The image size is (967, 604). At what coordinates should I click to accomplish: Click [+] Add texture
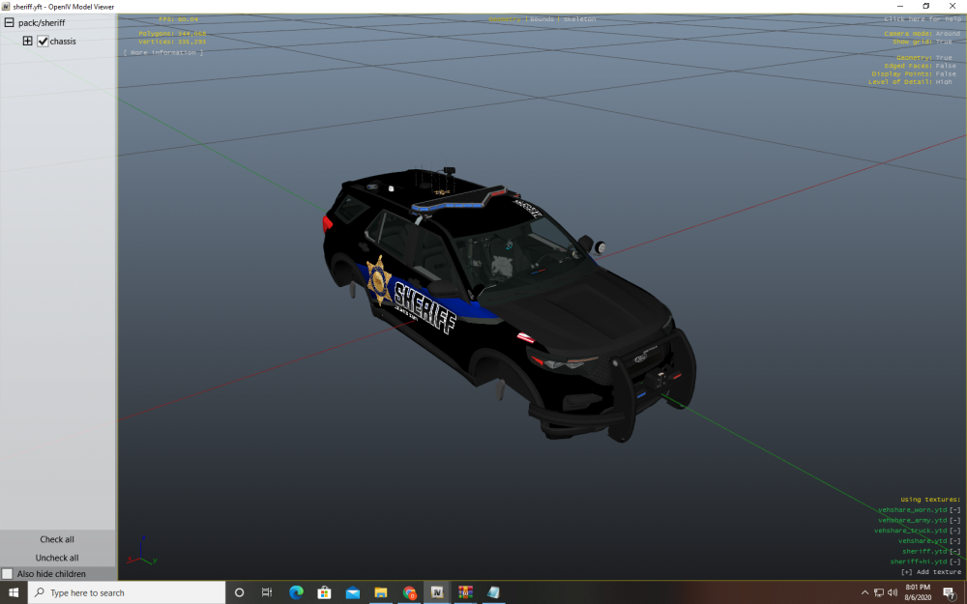[x=930, y=572]
